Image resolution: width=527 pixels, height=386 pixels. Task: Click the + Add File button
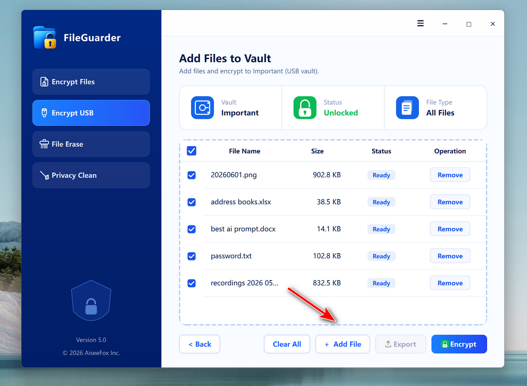click(x=343, y=344)
